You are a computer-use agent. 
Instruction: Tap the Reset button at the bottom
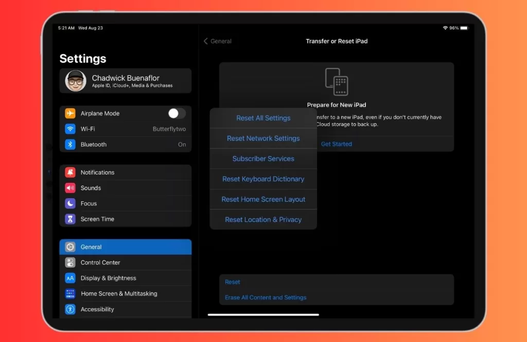pos(232,282)
